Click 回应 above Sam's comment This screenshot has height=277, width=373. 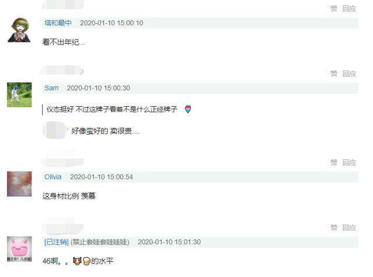(349, 74)
